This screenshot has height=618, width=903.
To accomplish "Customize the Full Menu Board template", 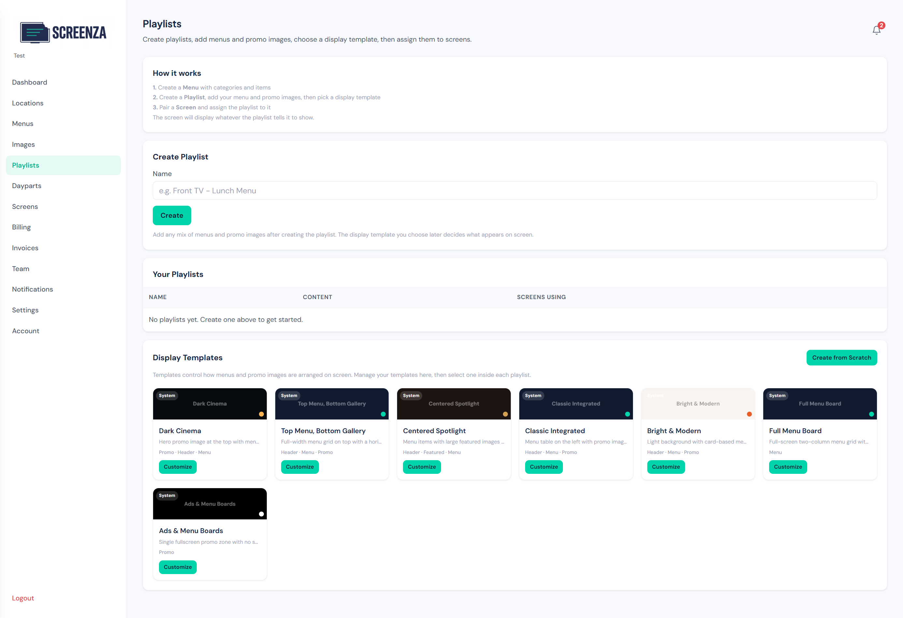I will click(x=788, y=467).
